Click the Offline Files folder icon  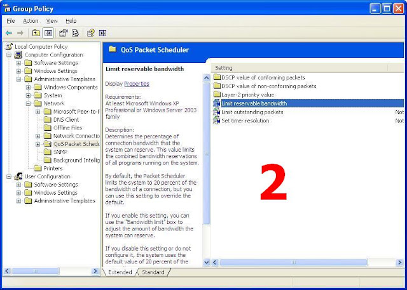coord(48,128)
